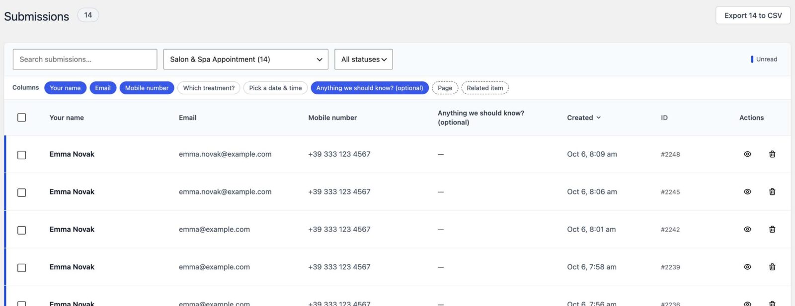This screenshot has height=306, width=795.
Task: Select checkbox for submission #2248
Action: pos(22,155)
